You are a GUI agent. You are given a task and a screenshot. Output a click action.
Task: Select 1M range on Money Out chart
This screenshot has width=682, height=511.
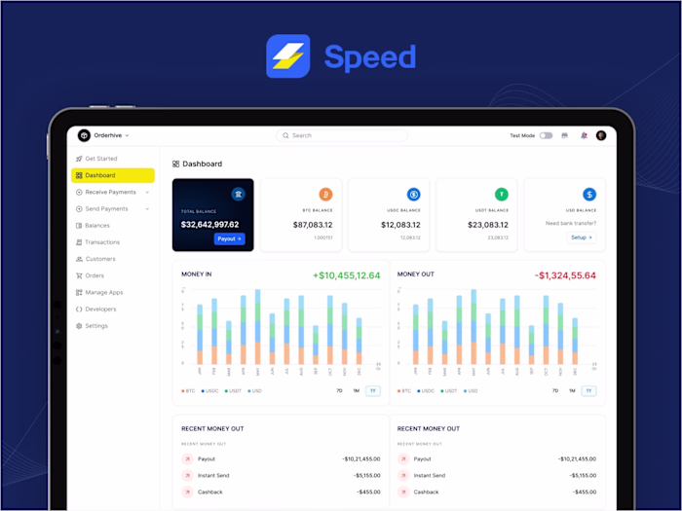click(572, 390)
